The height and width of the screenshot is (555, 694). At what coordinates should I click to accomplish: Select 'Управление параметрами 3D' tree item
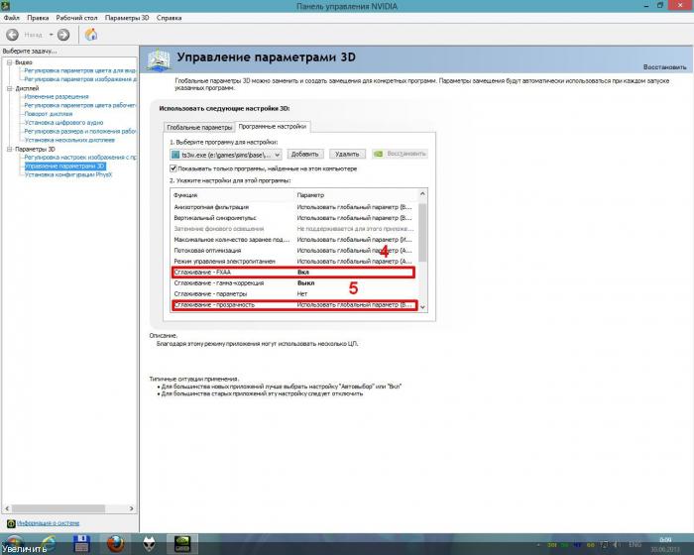(x=65, y=166)
